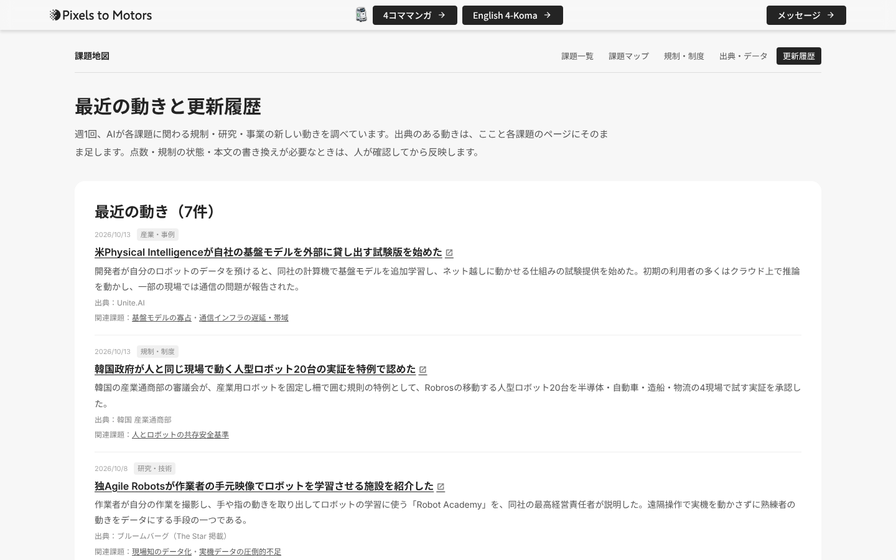
Task: Click external link icon after 韓国政府 headline
Action: (x=423, y=370)
